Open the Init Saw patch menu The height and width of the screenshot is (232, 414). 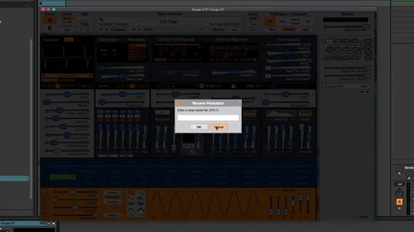[x=169, y=21]
